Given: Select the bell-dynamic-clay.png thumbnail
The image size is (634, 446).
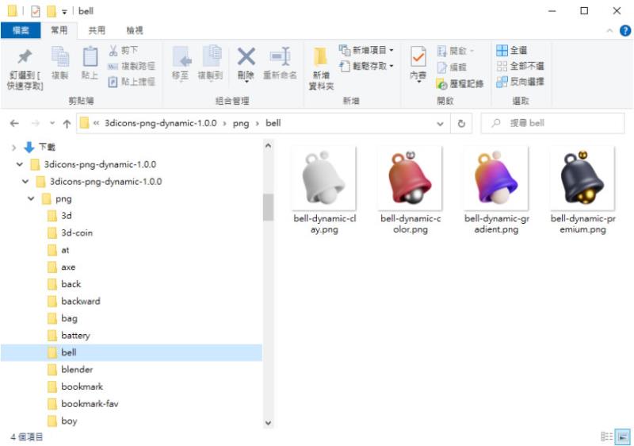Looking at the screenshot, I should pos(324,178).
